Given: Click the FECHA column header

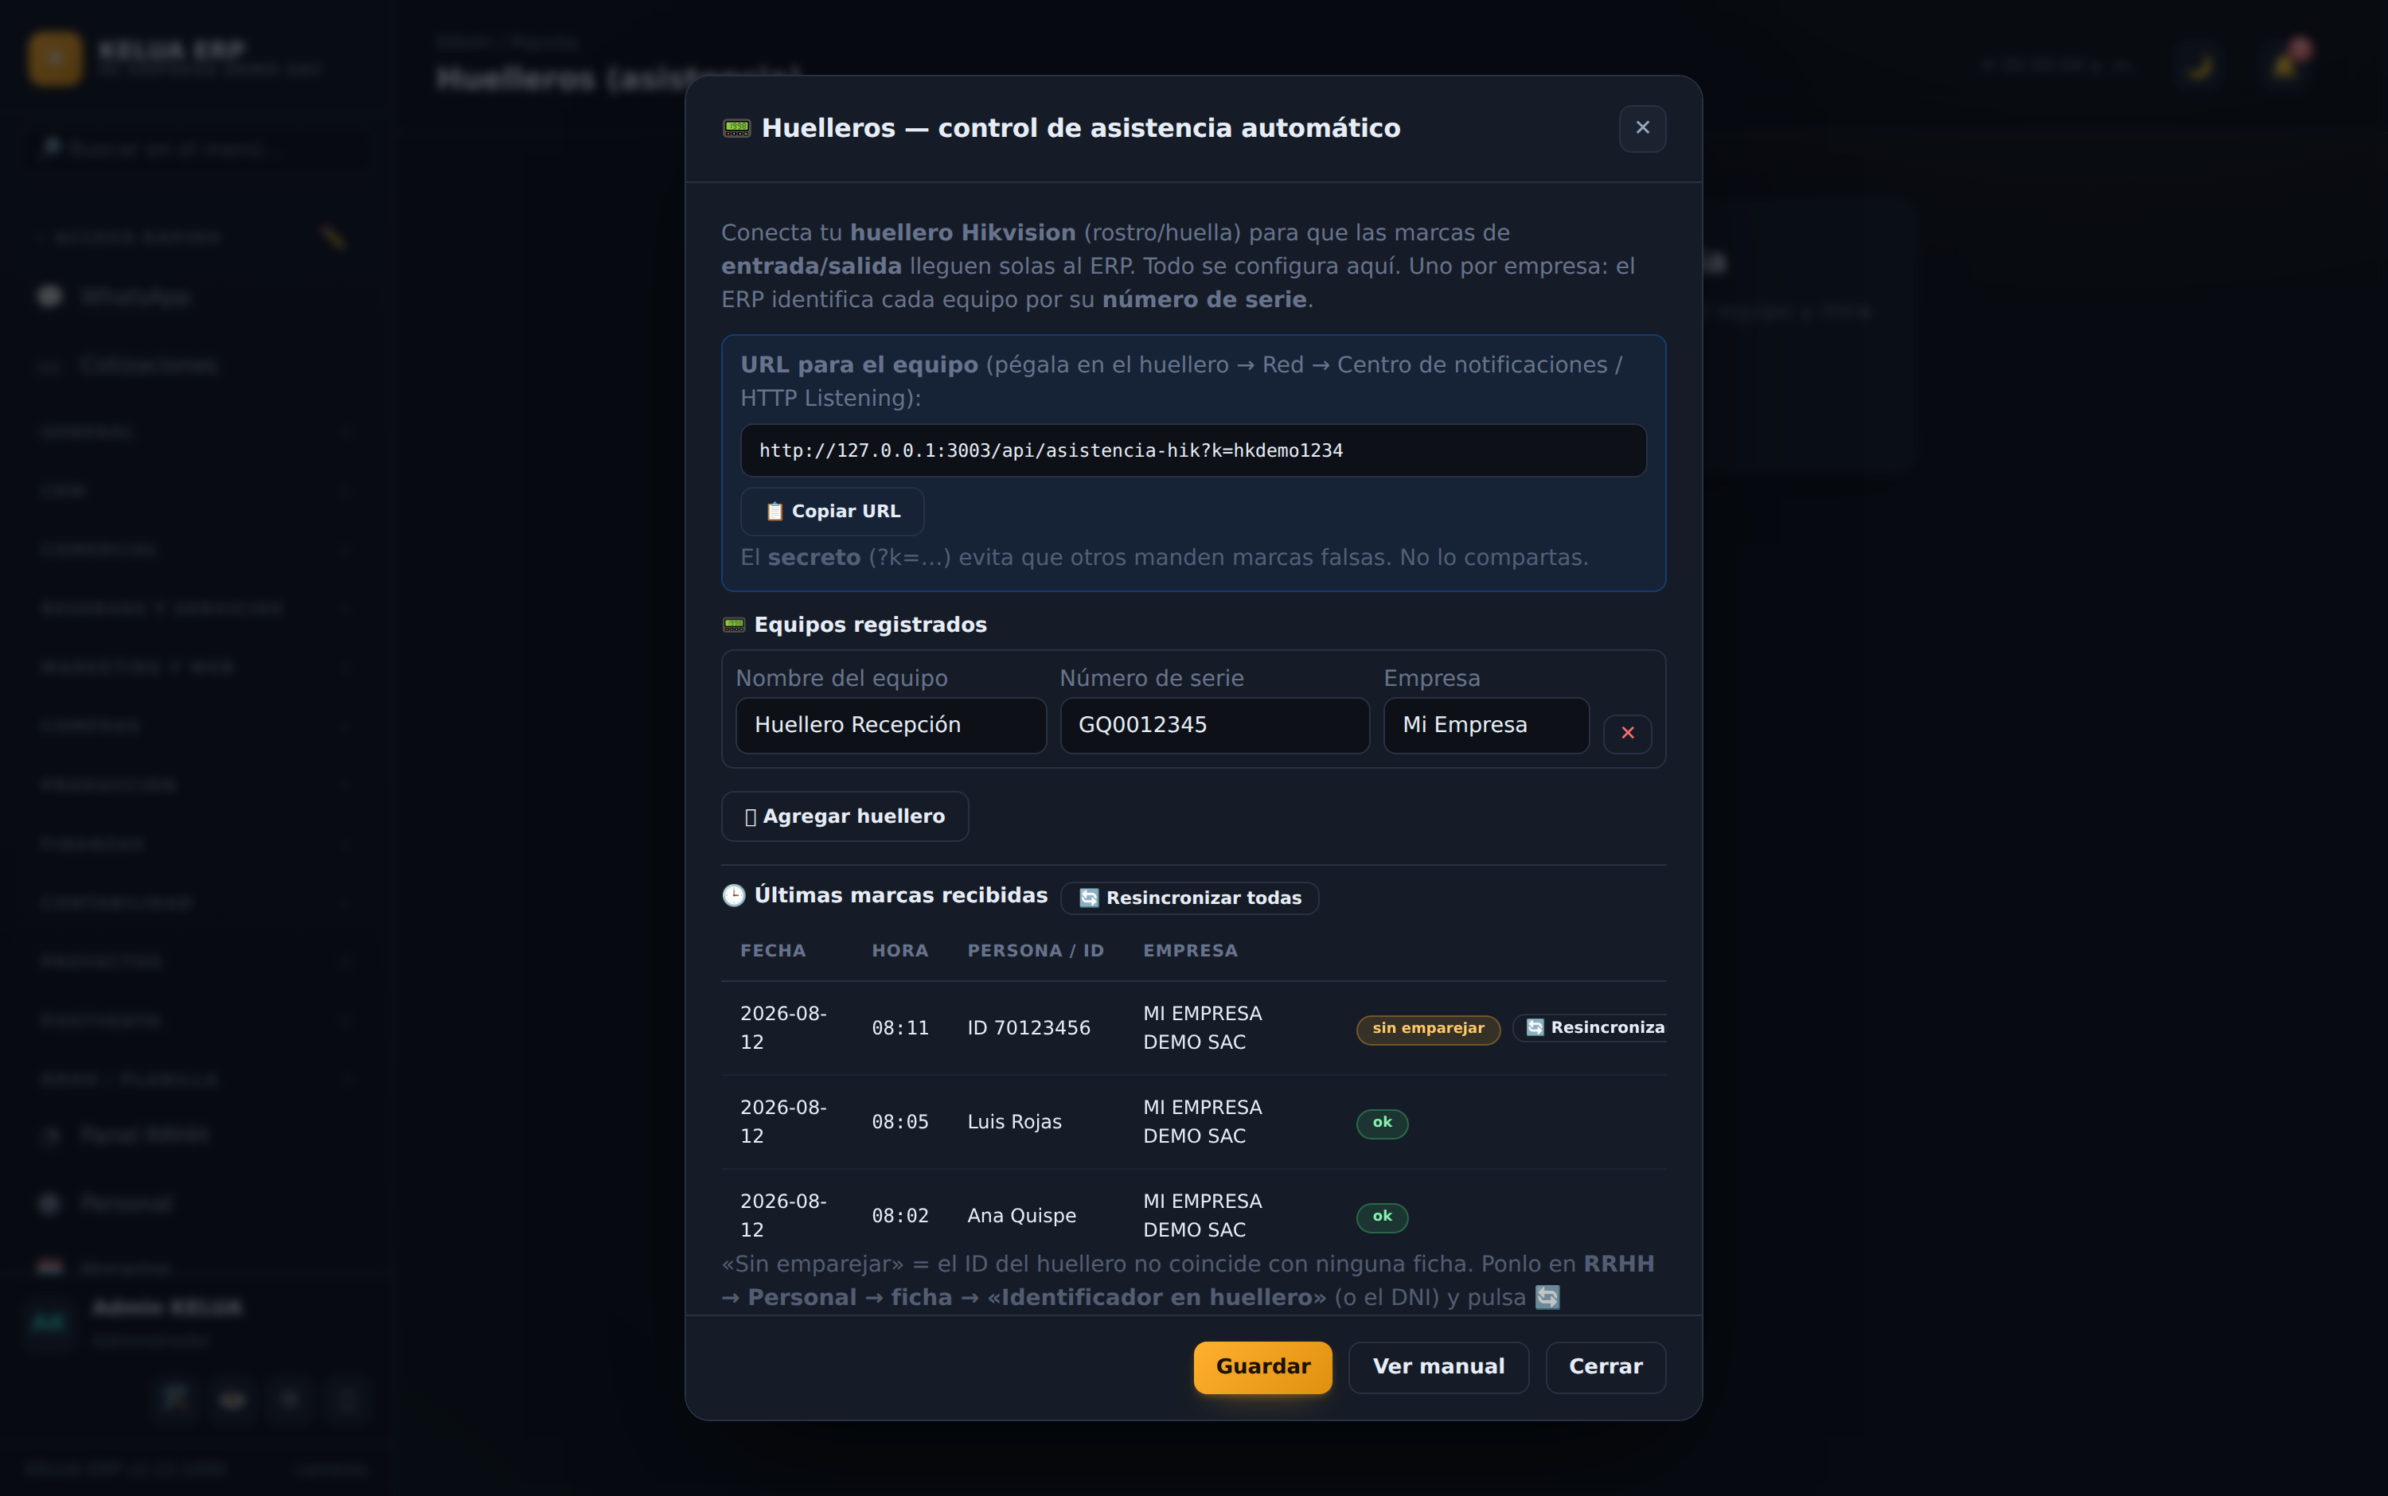Looking at the screenshot, I should click(773, 951).
